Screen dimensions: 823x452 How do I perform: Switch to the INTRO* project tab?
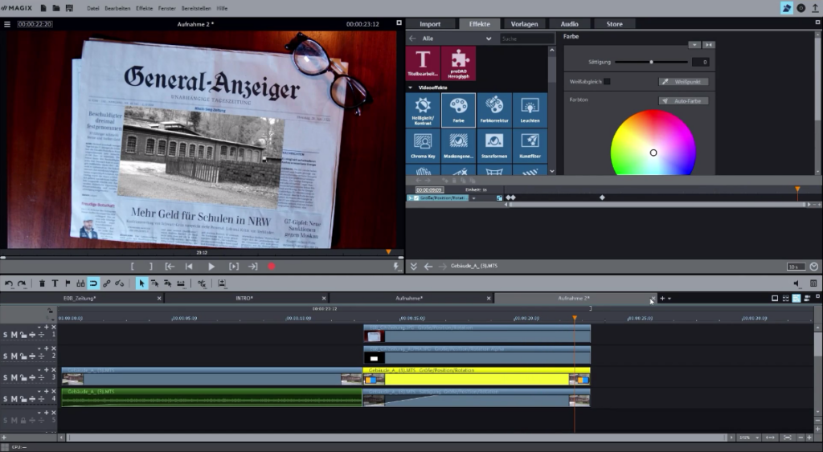click(x=244, y=299)
